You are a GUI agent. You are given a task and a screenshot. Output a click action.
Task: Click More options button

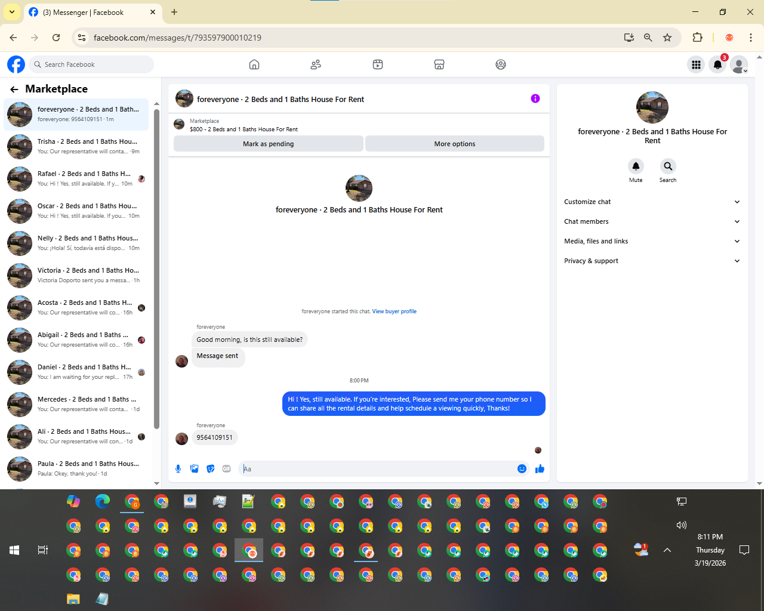[455, 144]
